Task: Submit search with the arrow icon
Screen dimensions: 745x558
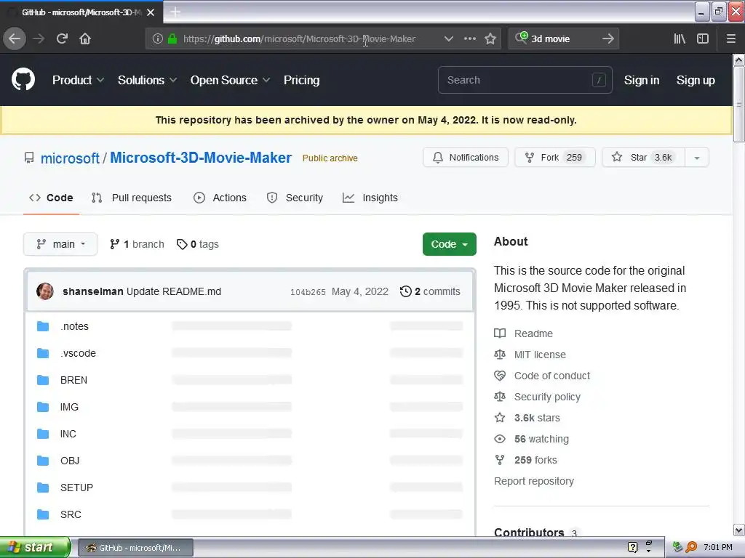Action: [607, 39]
